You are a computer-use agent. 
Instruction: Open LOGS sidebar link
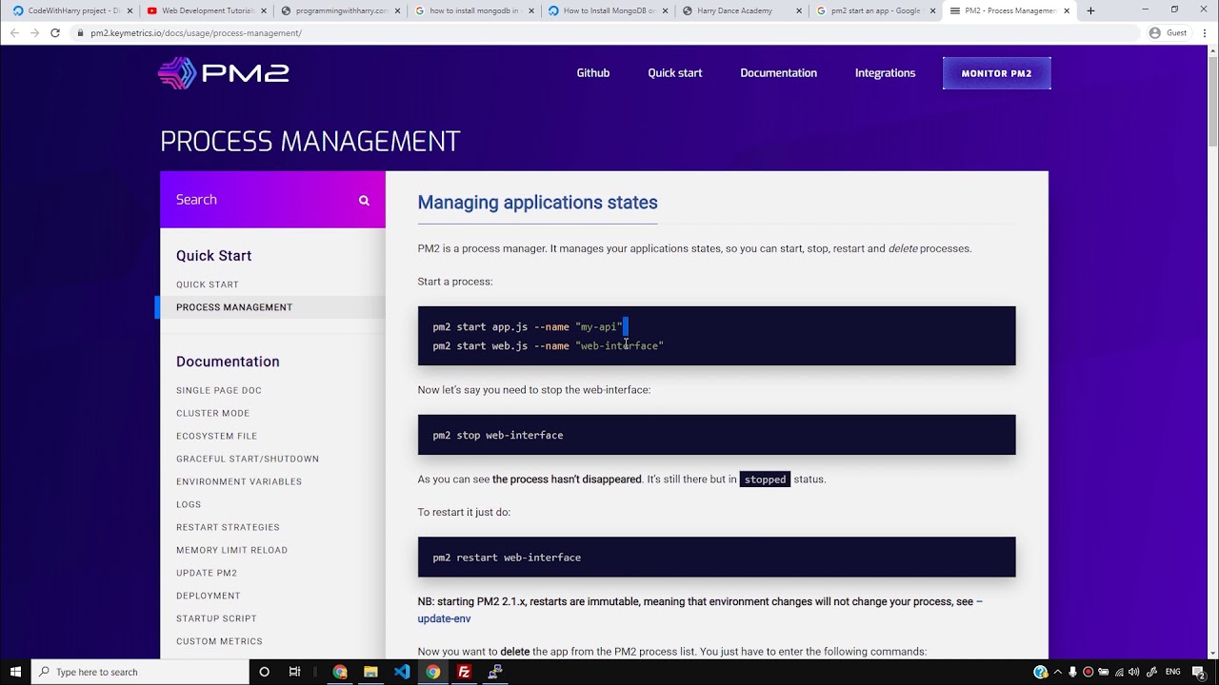click(x=189, y=504)
